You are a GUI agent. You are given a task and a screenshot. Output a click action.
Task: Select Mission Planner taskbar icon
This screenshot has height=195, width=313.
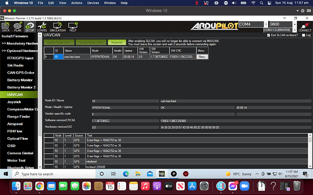161,174
